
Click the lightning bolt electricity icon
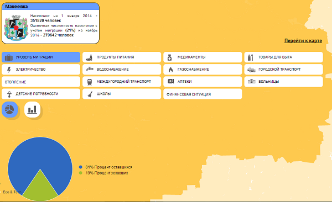(x=9, y=70)
